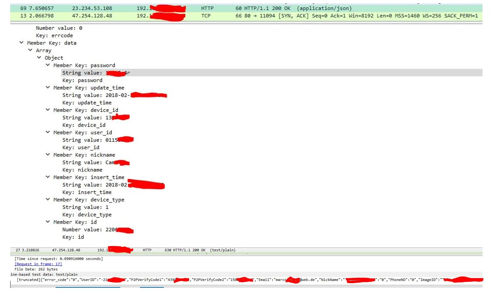Screen dimensions: 493x293
Task: Open the Request in frame: 17 link
Action: point(38,264)
